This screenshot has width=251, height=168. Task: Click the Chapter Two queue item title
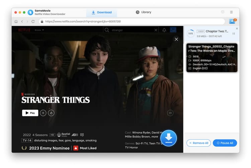pos(217,31)
